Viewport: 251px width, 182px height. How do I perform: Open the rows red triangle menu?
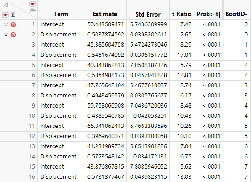pyautogui.click(x=5, y=15)
